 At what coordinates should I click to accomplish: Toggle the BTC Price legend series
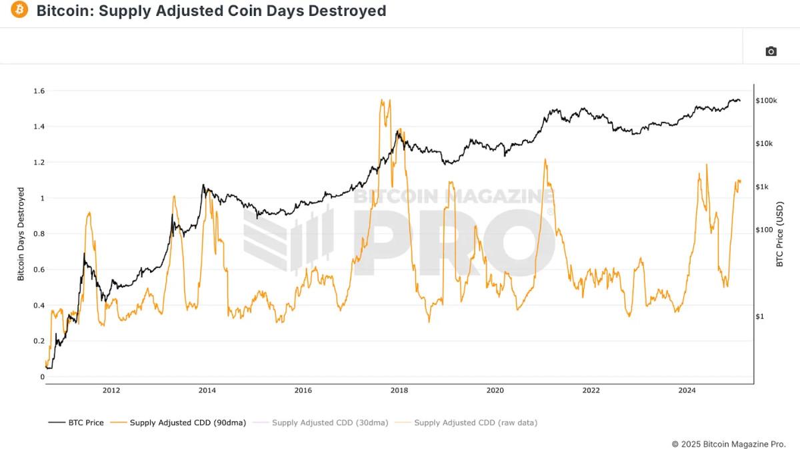pyautogui.click(x=76, y=422)
